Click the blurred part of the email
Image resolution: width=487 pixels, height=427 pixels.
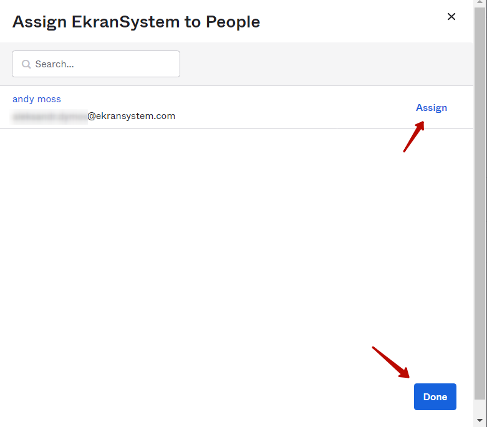(x=50, y=116)
